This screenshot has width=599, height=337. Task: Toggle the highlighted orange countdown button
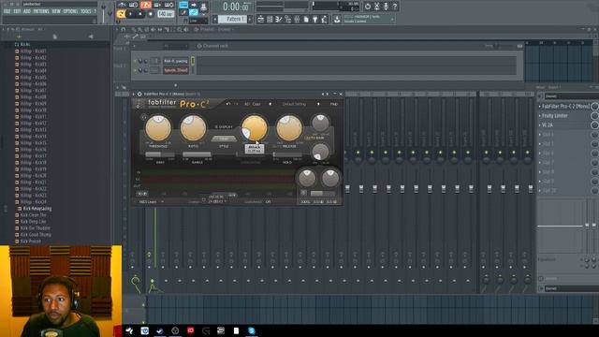146,5
